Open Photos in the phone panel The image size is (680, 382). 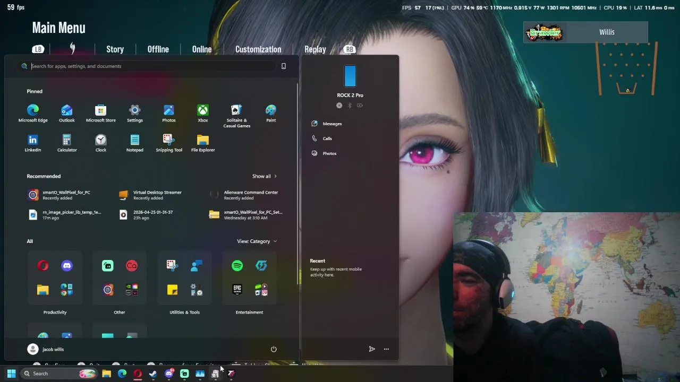point(324,153)
